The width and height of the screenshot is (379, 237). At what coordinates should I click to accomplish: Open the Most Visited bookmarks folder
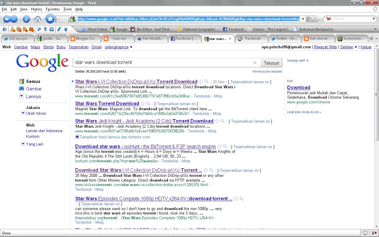pyautogui.click(x=94, y=29)
